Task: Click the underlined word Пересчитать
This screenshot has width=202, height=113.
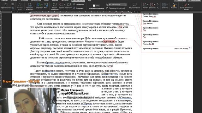Action: [111, 74]
